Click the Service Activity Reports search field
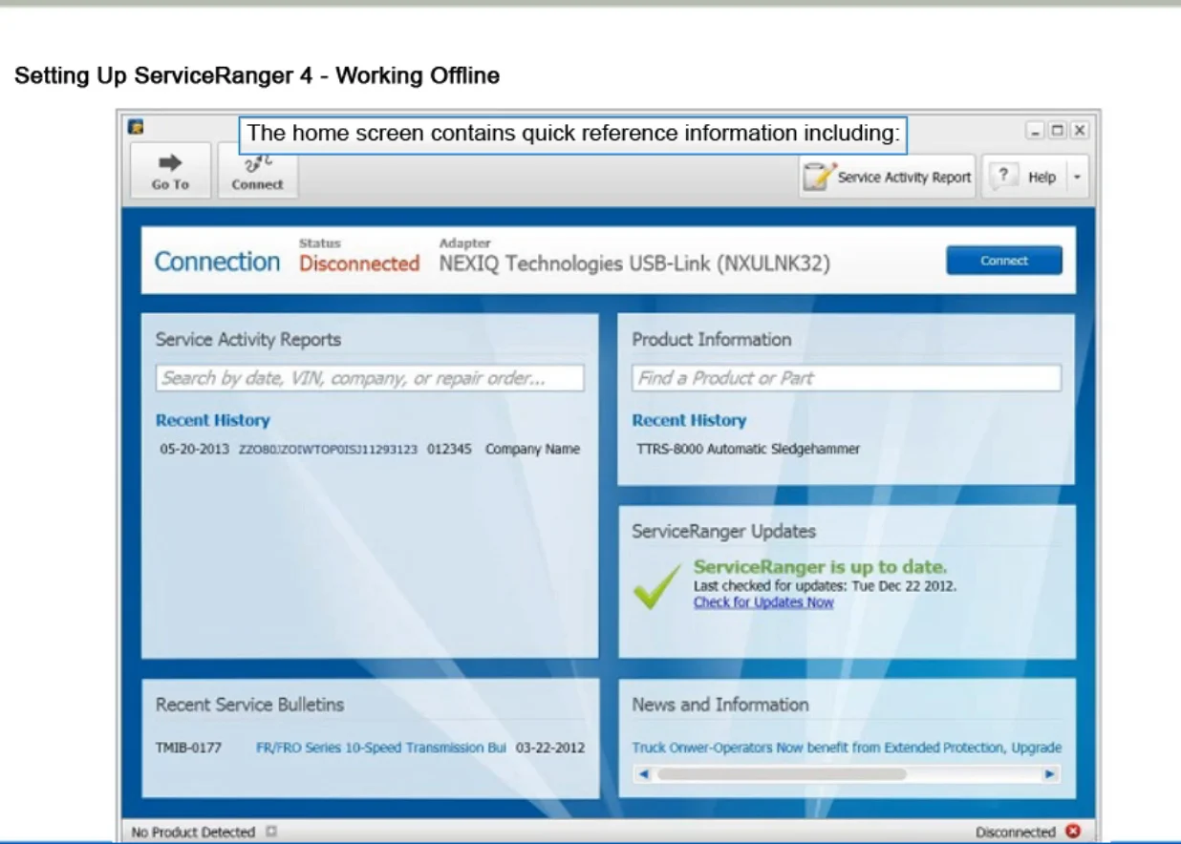1181x844 pixels. (370, 378)
